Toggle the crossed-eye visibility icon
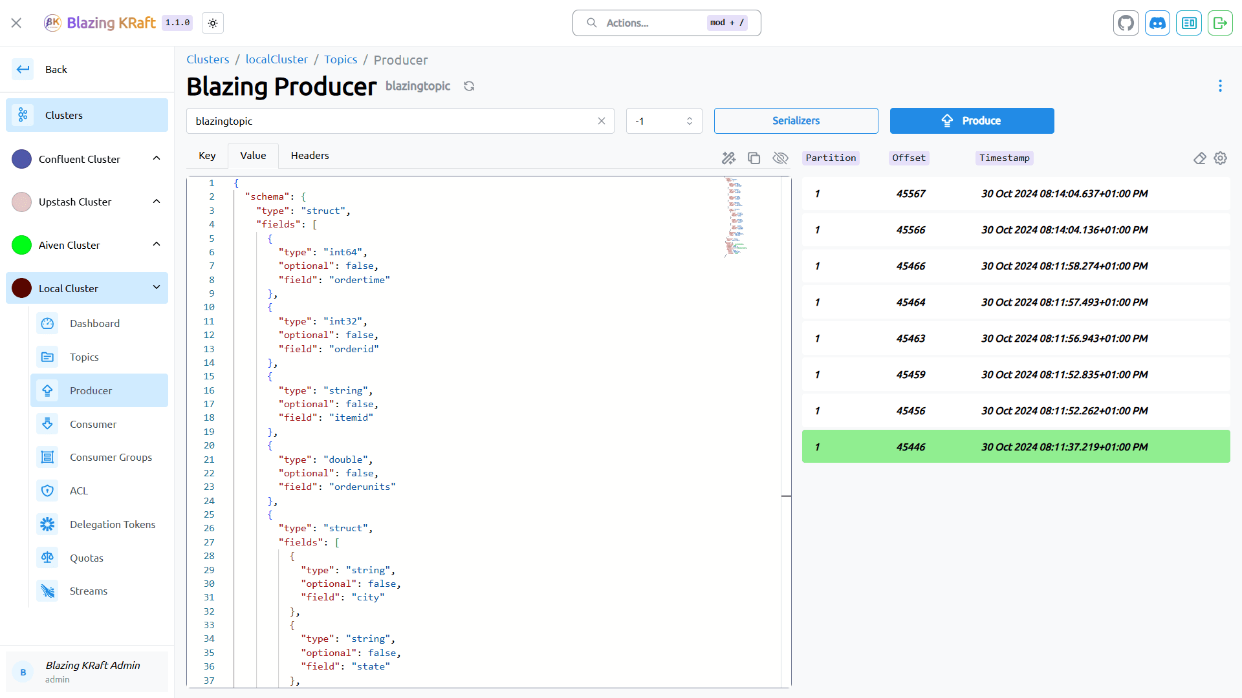The width and height of the screenshot is (1242, 698). [780, 158]
